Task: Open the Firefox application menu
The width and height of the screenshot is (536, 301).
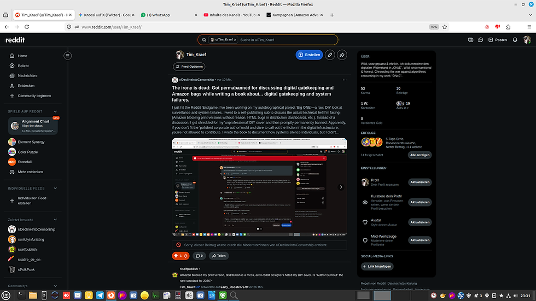Action: 529,27
